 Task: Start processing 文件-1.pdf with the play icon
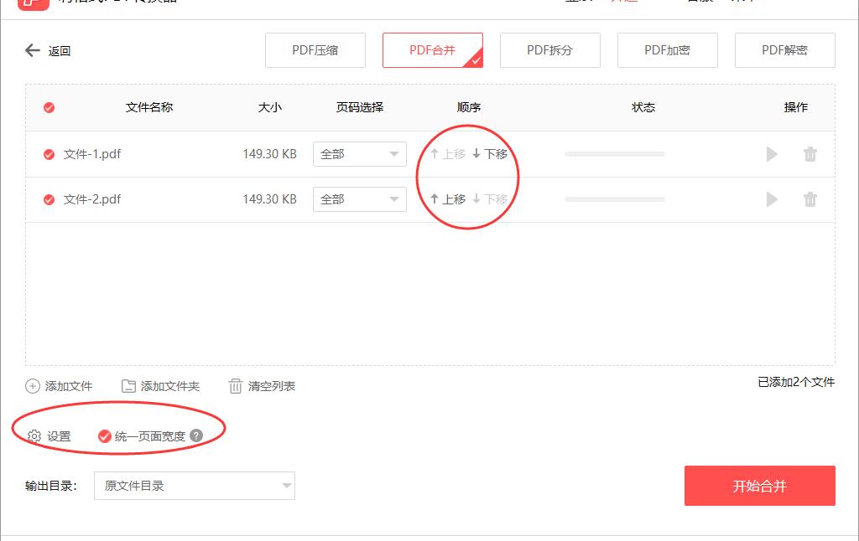[772, 154]
